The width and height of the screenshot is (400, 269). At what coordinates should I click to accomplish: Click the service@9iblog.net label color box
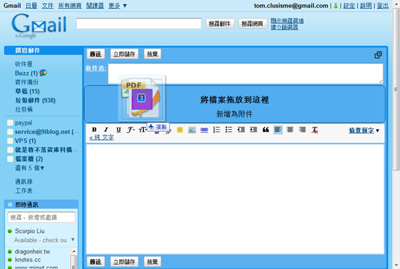coord(10,132)
